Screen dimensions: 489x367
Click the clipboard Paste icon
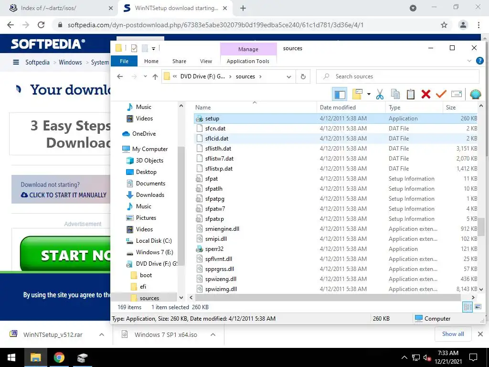(411, 94)
